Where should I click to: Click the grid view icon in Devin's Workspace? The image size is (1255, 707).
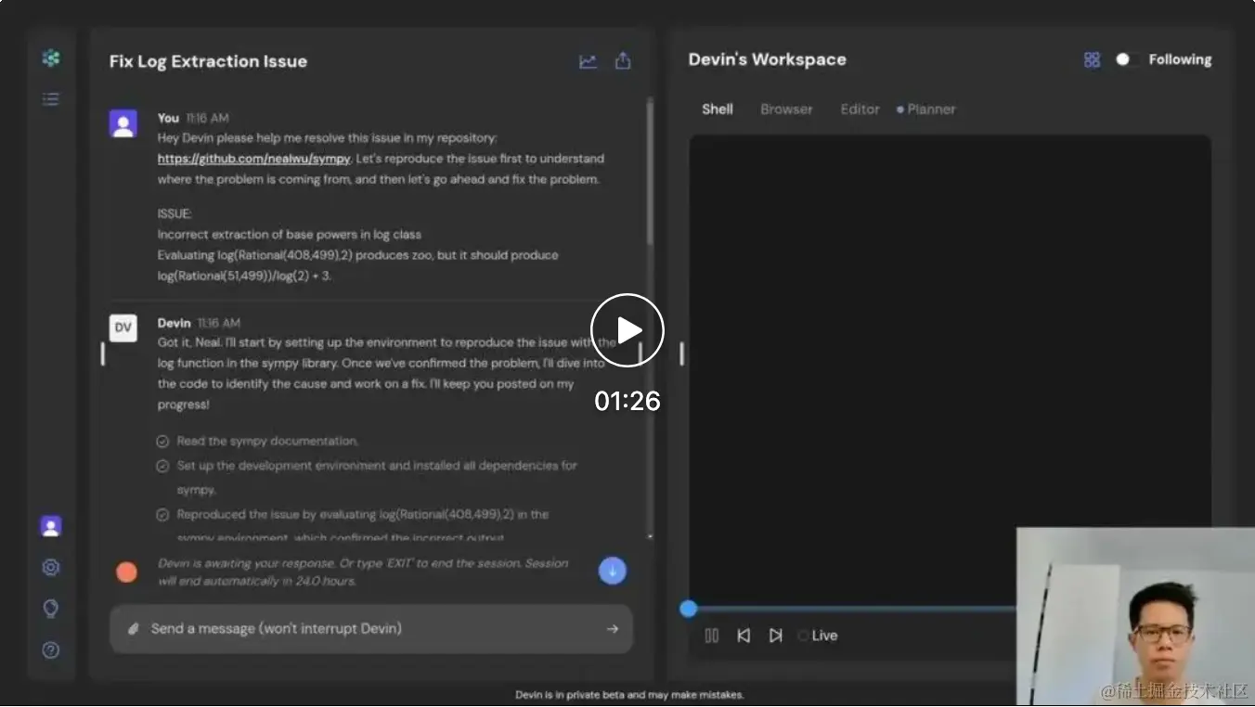[x=1092, y=59]
